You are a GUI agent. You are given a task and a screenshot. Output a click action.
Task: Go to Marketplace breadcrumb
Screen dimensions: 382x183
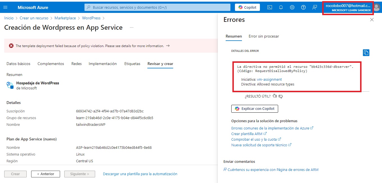click(65, 18)
